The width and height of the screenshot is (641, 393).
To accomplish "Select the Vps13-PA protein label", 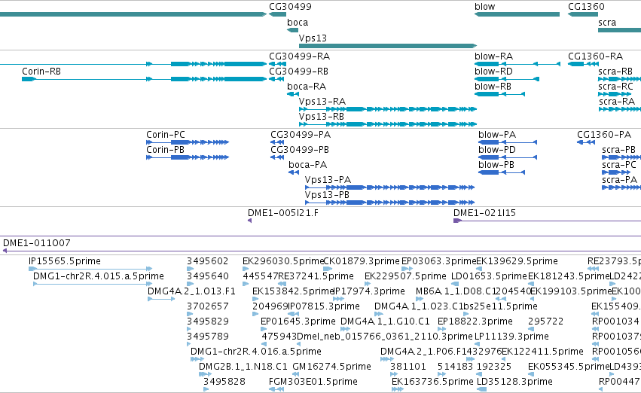I will tap(328, 180).
